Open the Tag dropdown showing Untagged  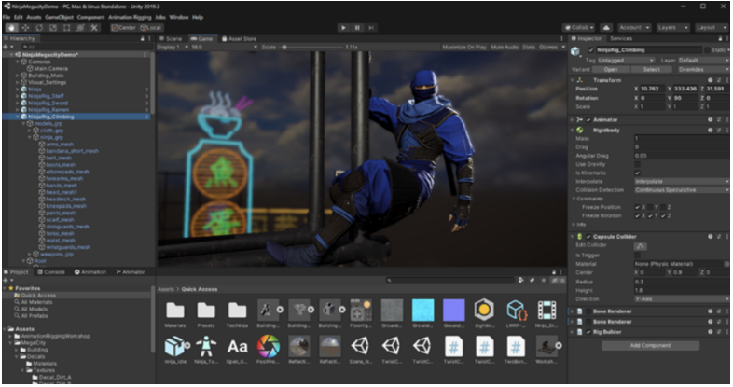(626, 61)
